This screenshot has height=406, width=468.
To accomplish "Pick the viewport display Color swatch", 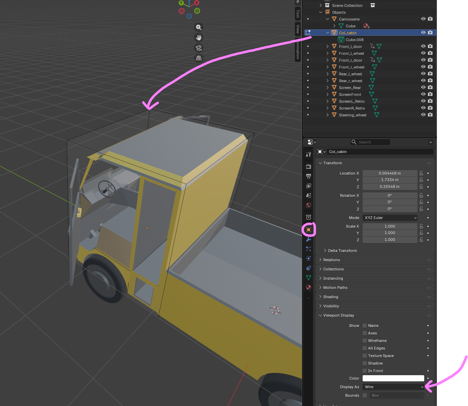I will pyautogui.click(x=393, y=378).
